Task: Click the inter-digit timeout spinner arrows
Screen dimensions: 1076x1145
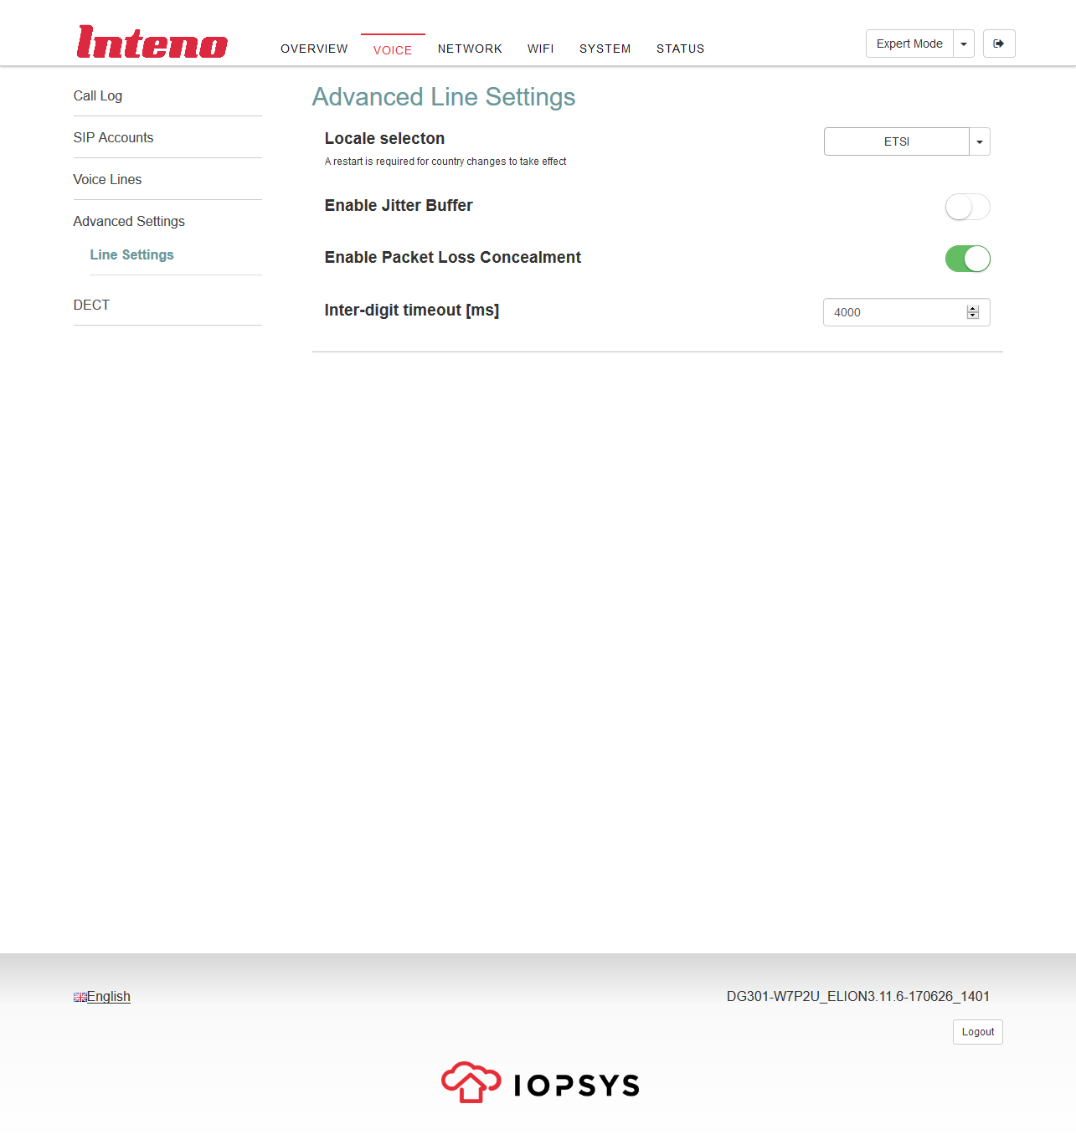Action: pos(973,312)
